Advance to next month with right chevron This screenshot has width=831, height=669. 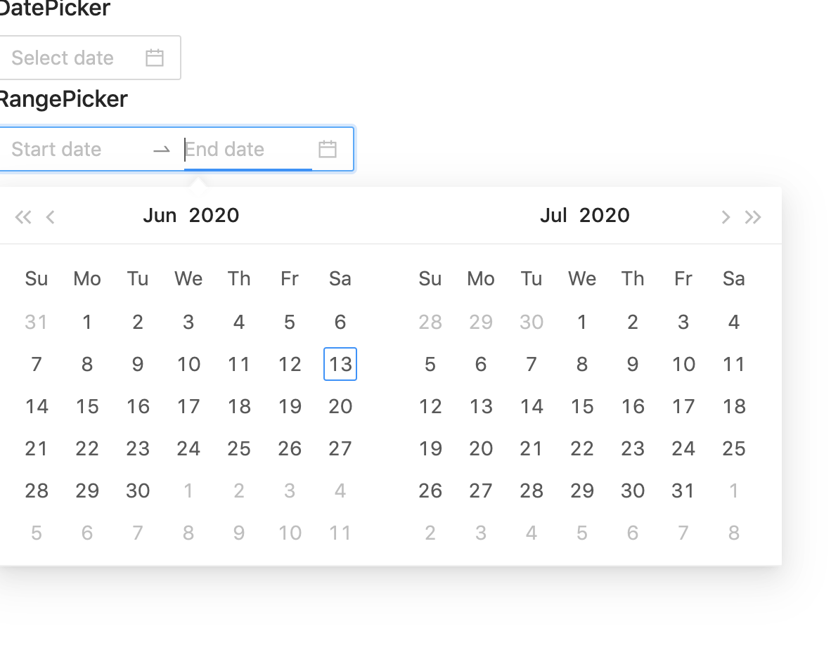725,216
